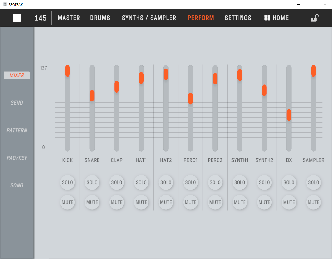
Task: Click the CLAP volume fader handle
Action: 117,87
